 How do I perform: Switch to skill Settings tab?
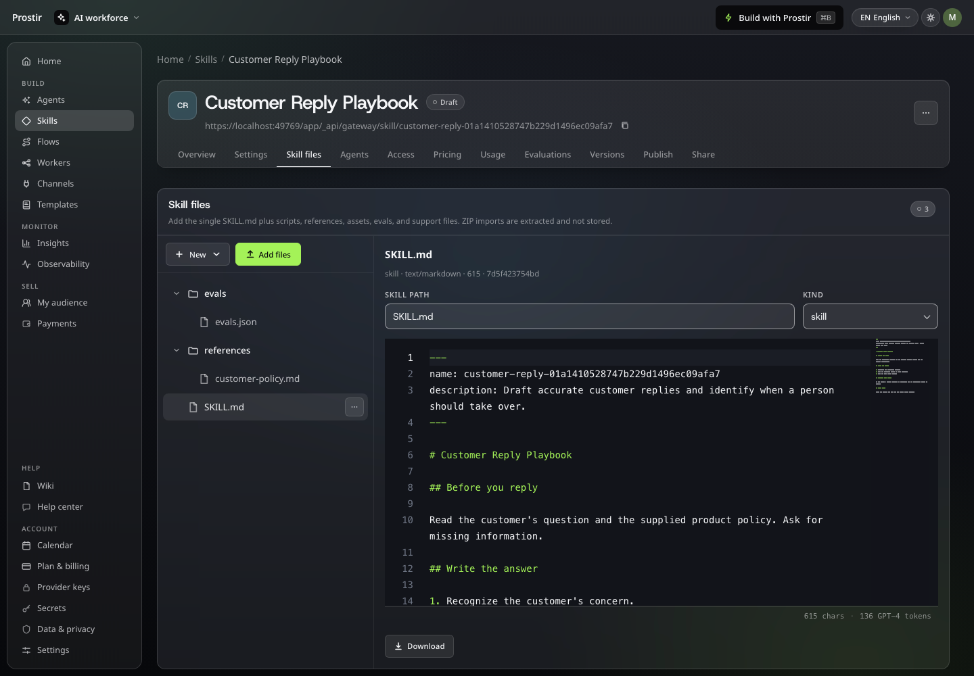tap(251, 154)
